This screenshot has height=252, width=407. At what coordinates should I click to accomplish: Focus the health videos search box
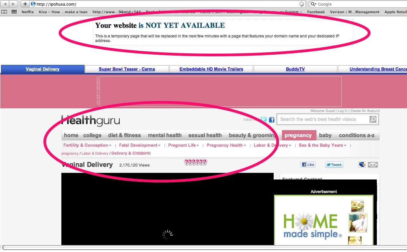click(323, 119)
